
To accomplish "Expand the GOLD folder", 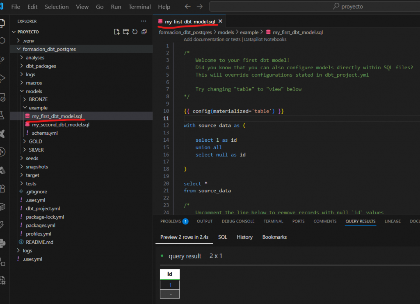I will (x=35, y=142).
